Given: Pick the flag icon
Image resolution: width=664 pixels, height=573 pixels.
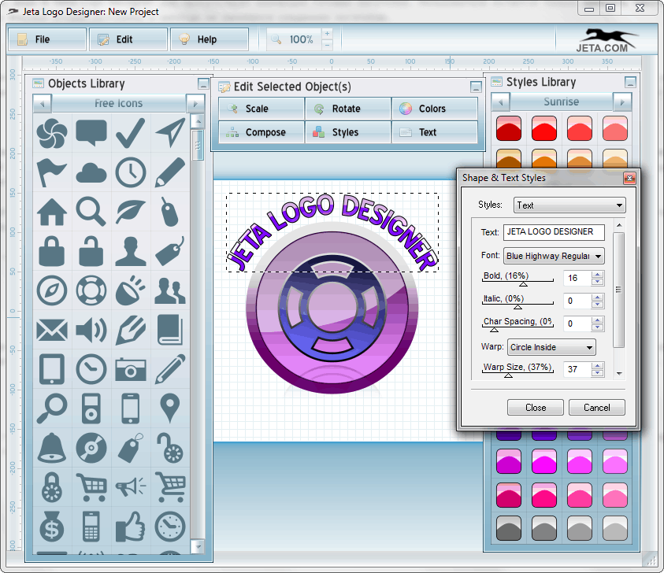Looking at the screenshot, I should pyautogui.click(x=52, y=172).
